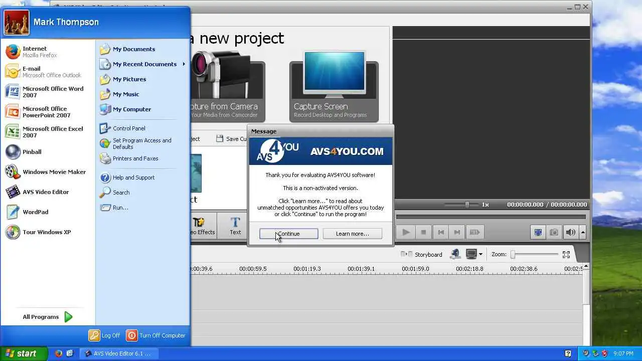642x361 pixels.
Task: Select Capture from Camera project option
Action: click(x=228, y=86)
